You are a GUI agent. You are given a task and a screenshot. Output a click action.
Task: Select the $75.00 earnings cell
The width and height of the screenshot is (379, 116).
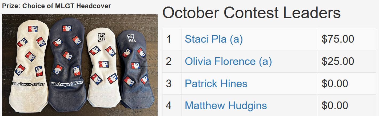(x=347, y=39)
